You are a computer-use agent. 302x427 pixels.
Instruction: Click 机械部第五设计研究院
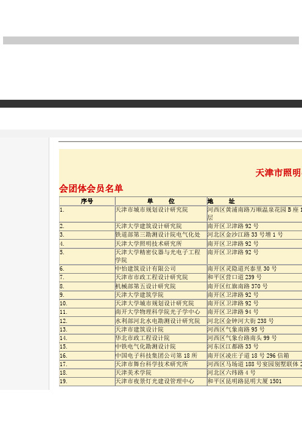pos(146,286)
